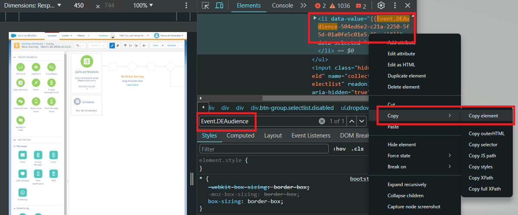Viewport: 518px width, 215px height.
Task: Activate the blue pencil edit tool
Action: pos(112,45)
